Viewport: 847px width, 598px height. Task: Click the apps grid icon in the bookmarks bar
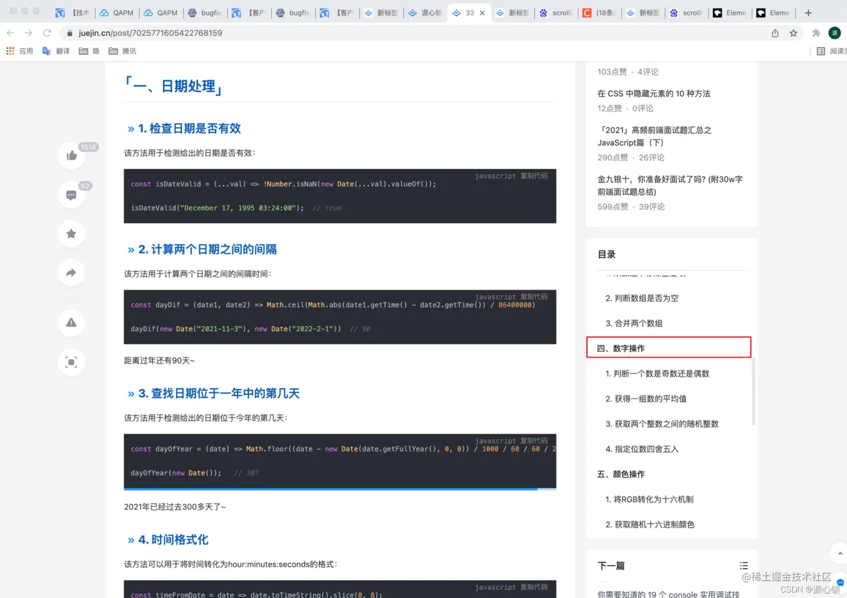[10, 51]
